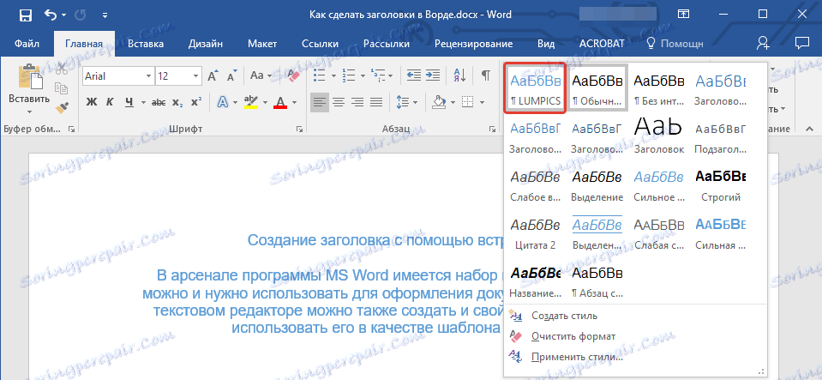822x380 pixels.
Task: Toggle superscript x² formatting
Action: click(196, 102)
